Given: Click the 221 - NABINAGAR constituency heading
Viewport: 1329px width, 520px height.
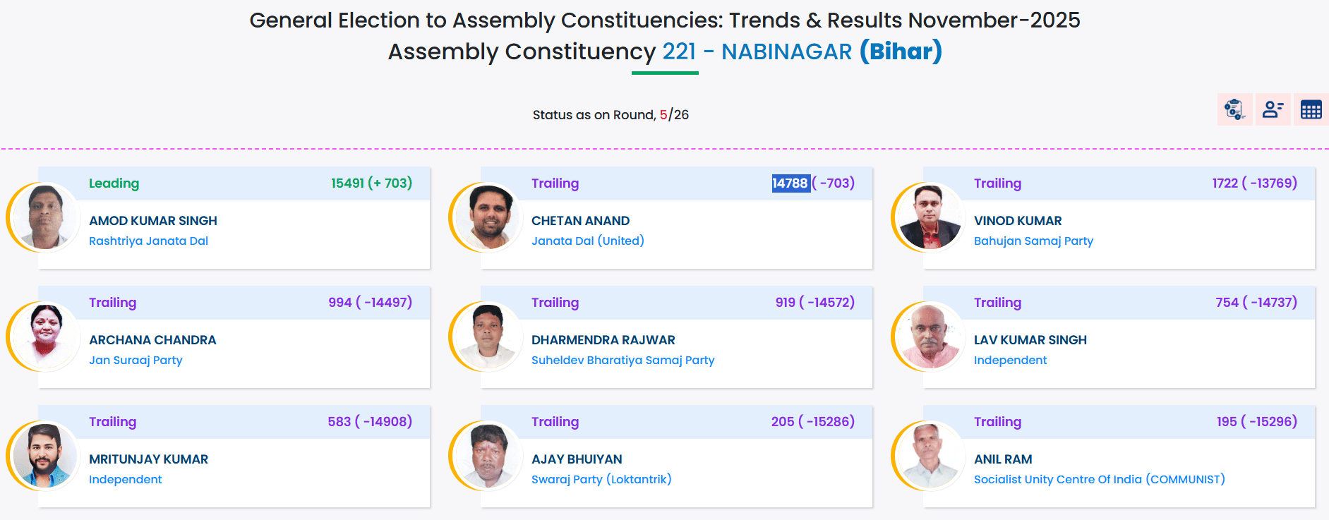Looking at the screenshot, I should [757, 52].
